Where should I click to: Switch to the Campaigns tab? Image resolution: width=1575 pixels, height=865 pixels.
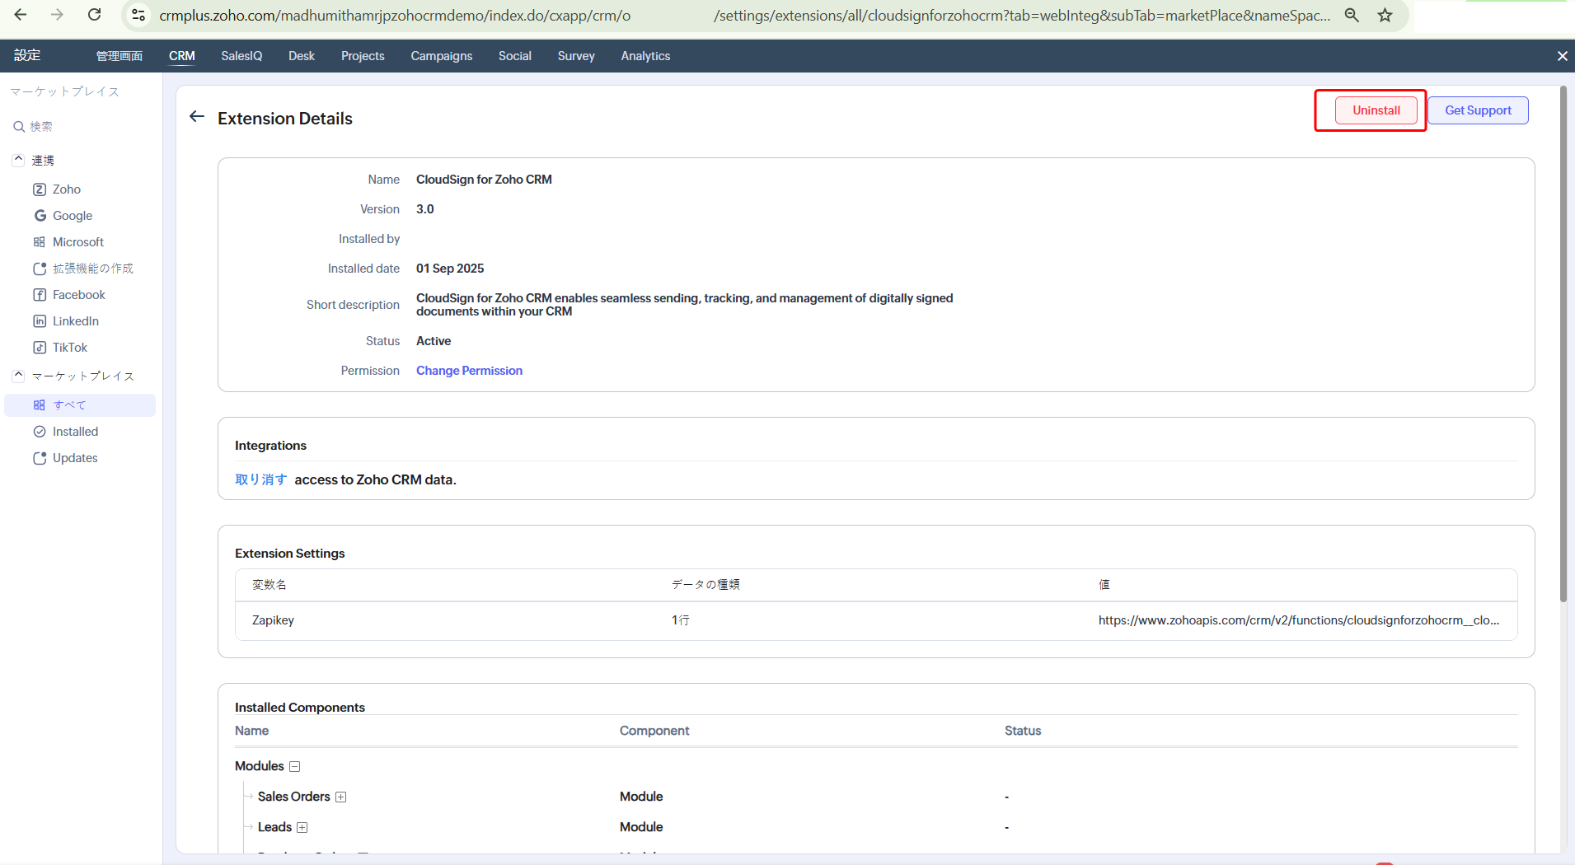point(442,56)
